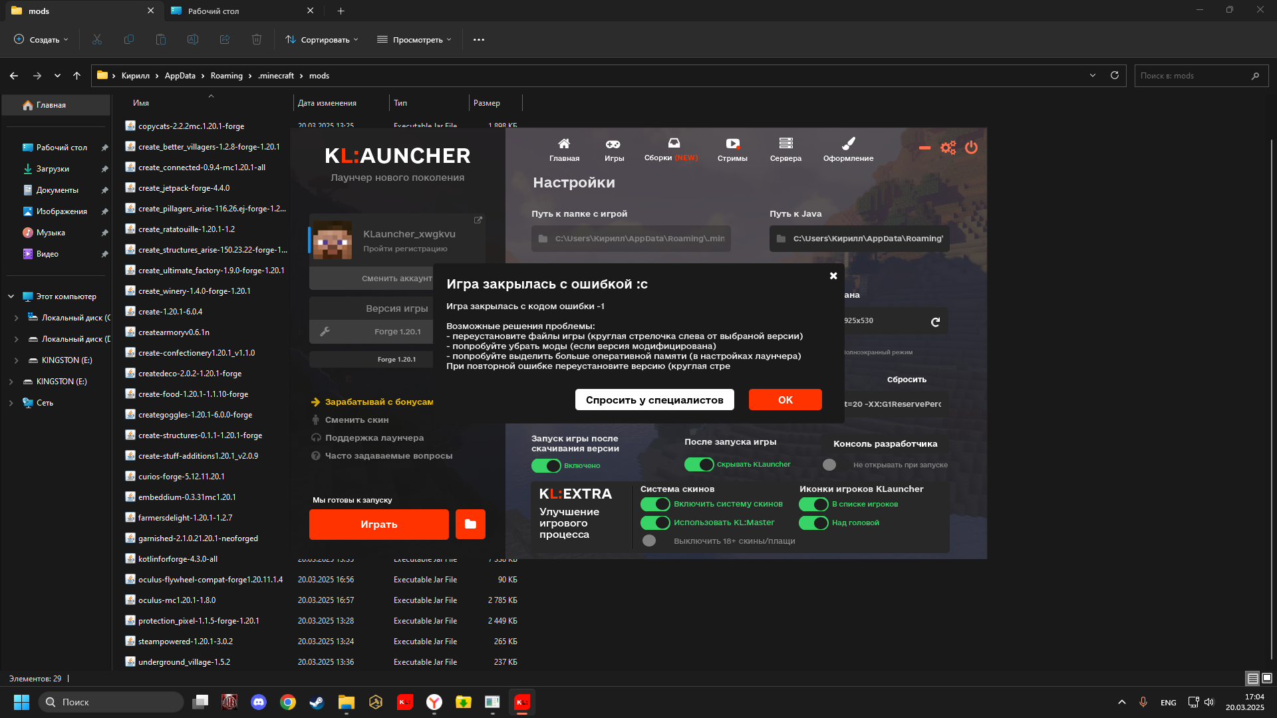
Task: Click the Windows Start button
Action: 21,702
